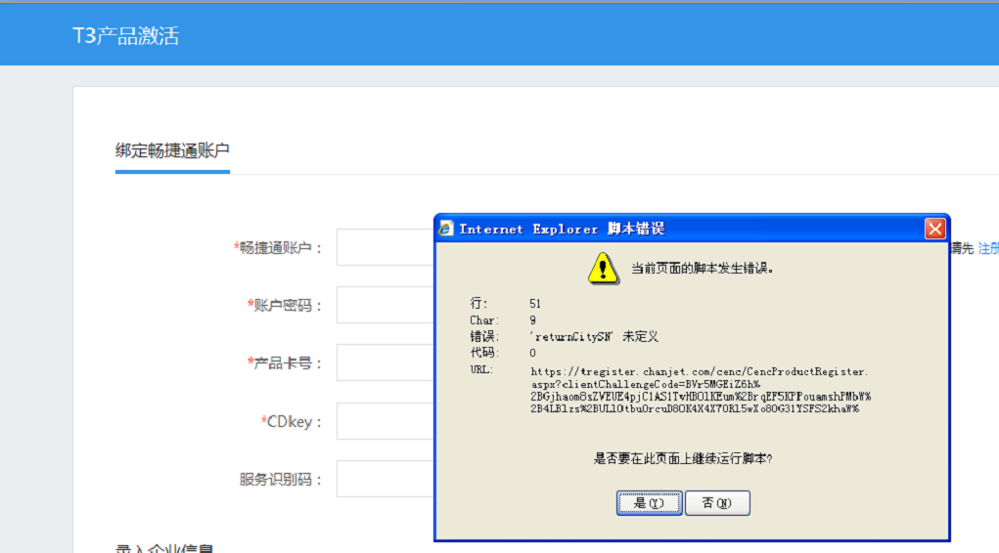Click the T3产品激活 header title
This screenshot has height=553, width=999.
click(x=125, y=35)
